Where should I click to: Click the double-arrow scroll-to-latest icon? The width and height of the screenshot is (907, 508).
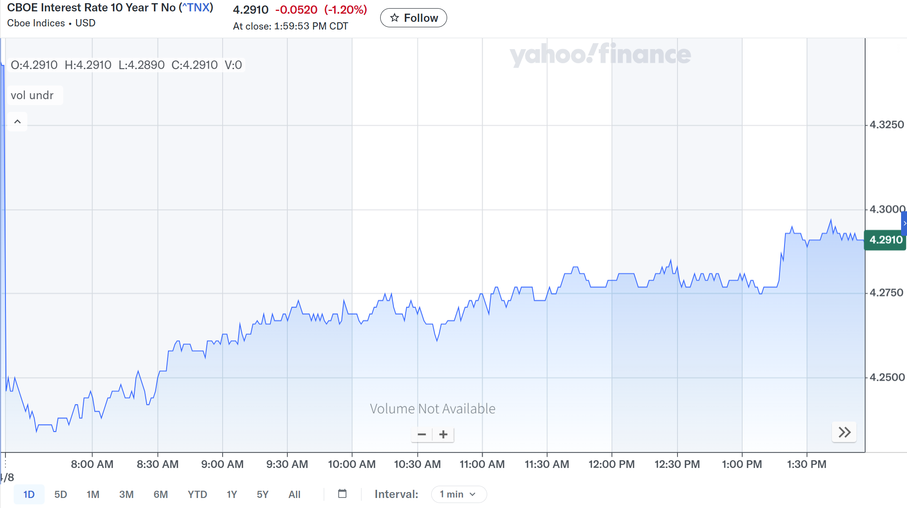coord(844,433)
